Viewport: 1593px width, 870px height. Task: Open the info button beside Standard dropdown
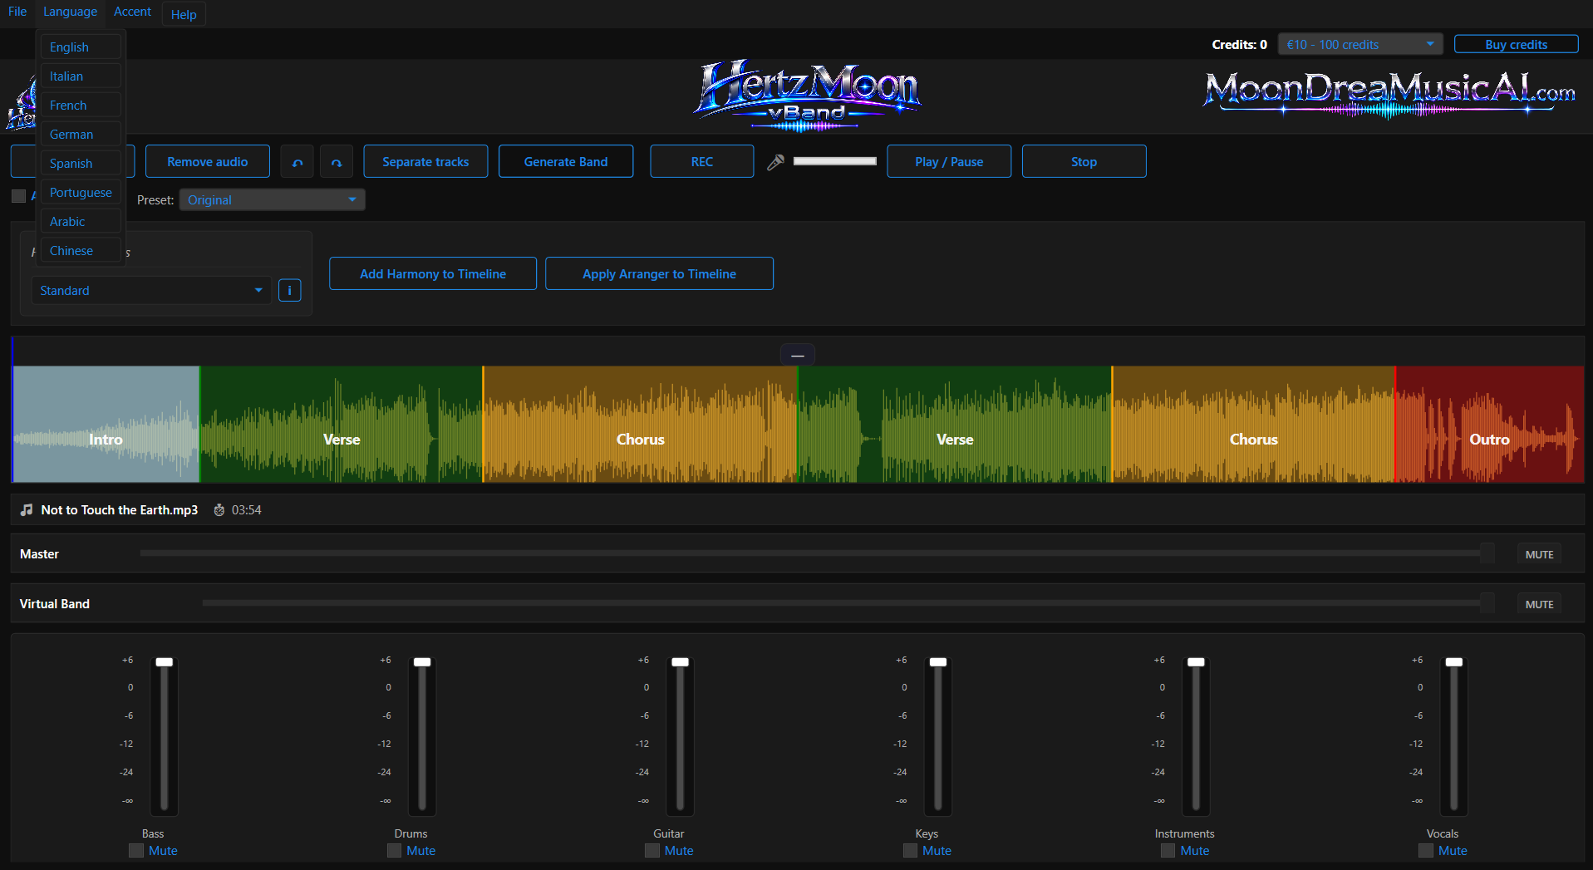pyautogui.click(x=289, y=290)
